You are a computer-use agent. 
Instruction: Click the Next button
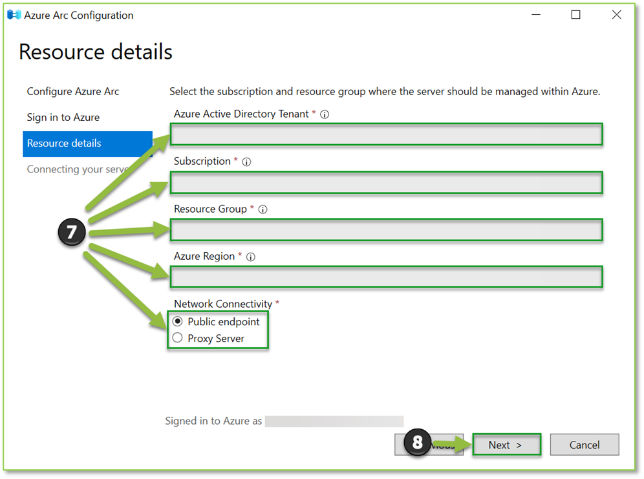point(507,445)
